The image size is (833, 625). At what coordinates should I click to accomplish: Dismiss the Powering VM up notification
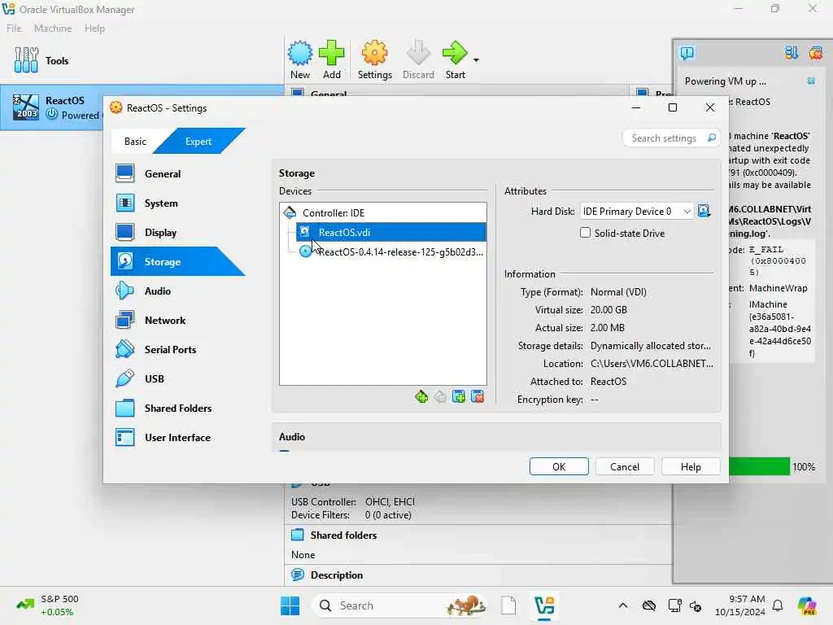click(x=811, y=81)
